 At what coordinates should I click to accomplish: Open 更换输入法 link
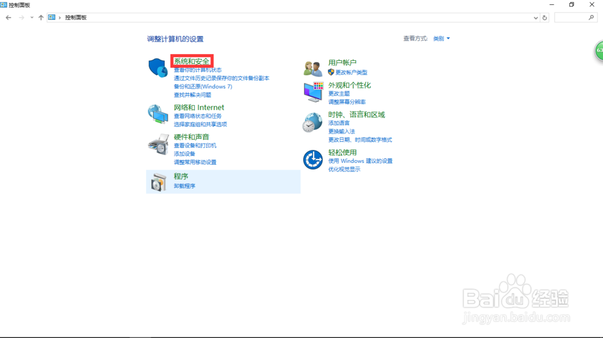[341, 132]
